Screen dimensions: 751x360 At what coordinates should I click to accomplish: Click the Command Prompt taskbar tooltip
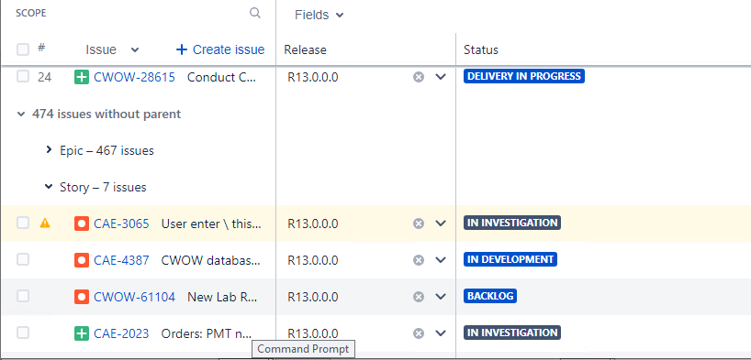point(304,350)
